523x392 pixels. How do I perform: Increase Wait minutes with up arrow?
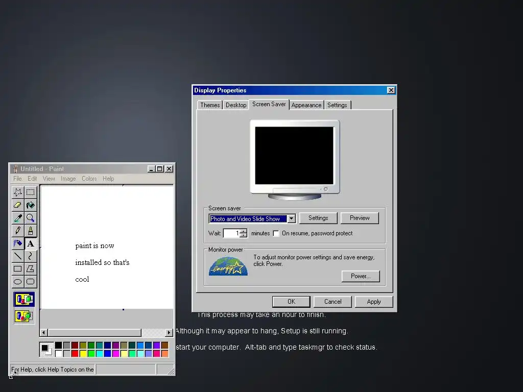click(x=244, y=231)
